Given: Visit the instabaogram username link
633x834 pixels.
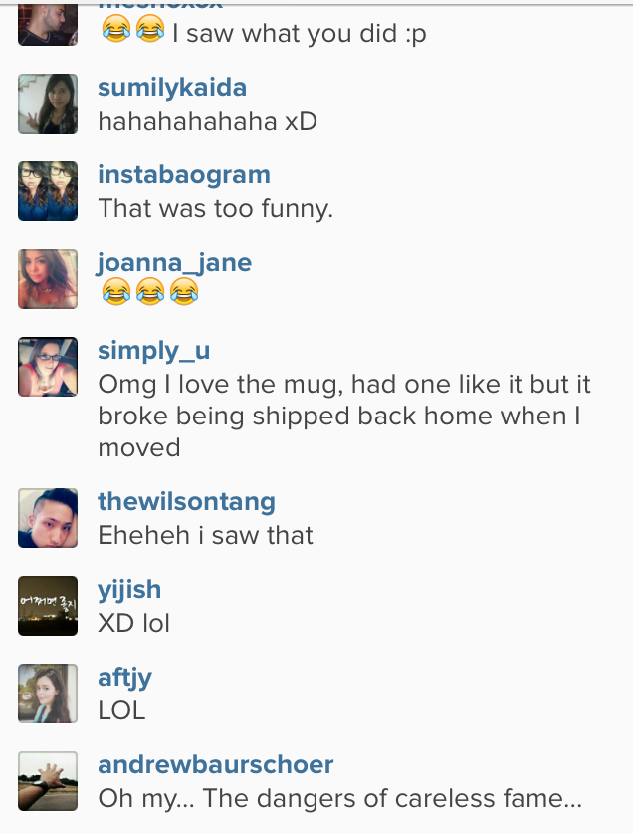Looking at the screenshot, I should coord(184,175).
